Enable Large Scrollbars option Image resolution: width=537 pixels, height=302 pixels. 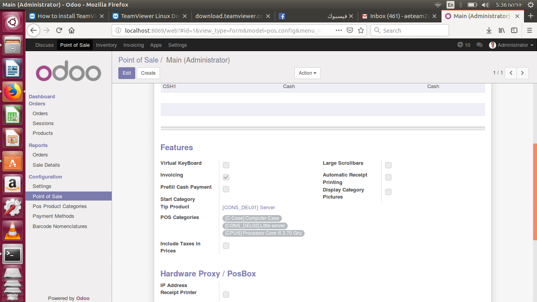[388, 165]
